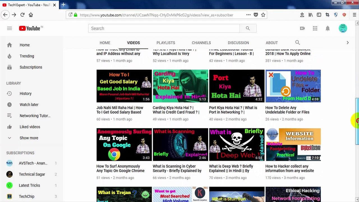Screen dimensions: 359x202
Task: Click title 'Port Kiya Hota Hai ? | What is'
Action: click(233, 110)
